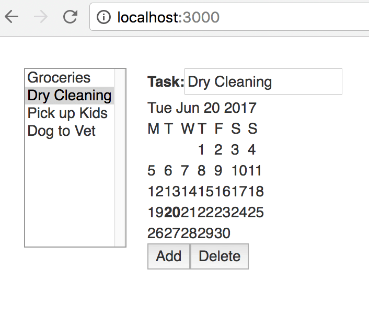Viewport: 369px width, 328px height.
Task: Select day 30 on the calendar
Action: pyautogui.click(x=222, y=233)
